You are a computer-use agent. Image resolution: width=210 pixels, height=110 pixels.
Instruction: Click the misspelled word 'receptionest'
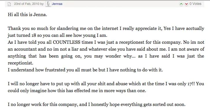pyautogui.click(x=132, y=42)
